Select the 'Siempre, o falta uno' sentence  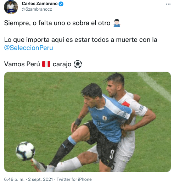click(57, 23)
